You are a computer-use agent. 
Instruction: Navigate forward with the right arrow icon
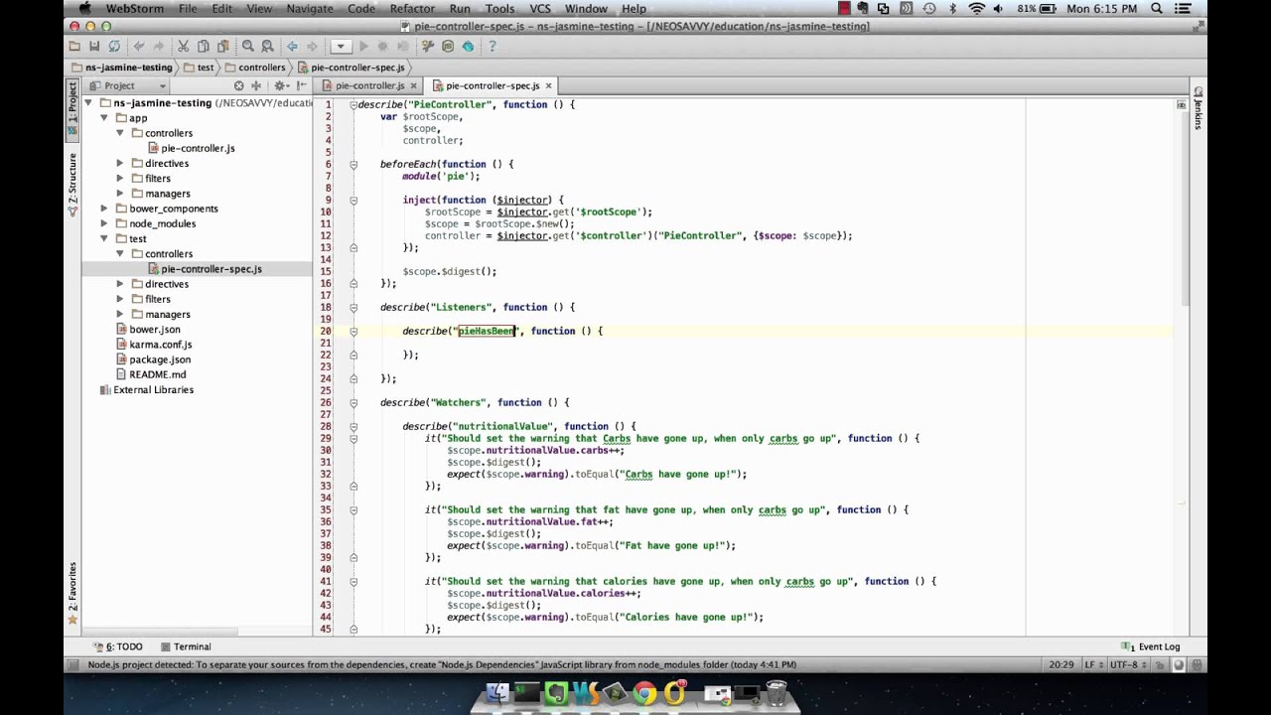coord(312,47)
